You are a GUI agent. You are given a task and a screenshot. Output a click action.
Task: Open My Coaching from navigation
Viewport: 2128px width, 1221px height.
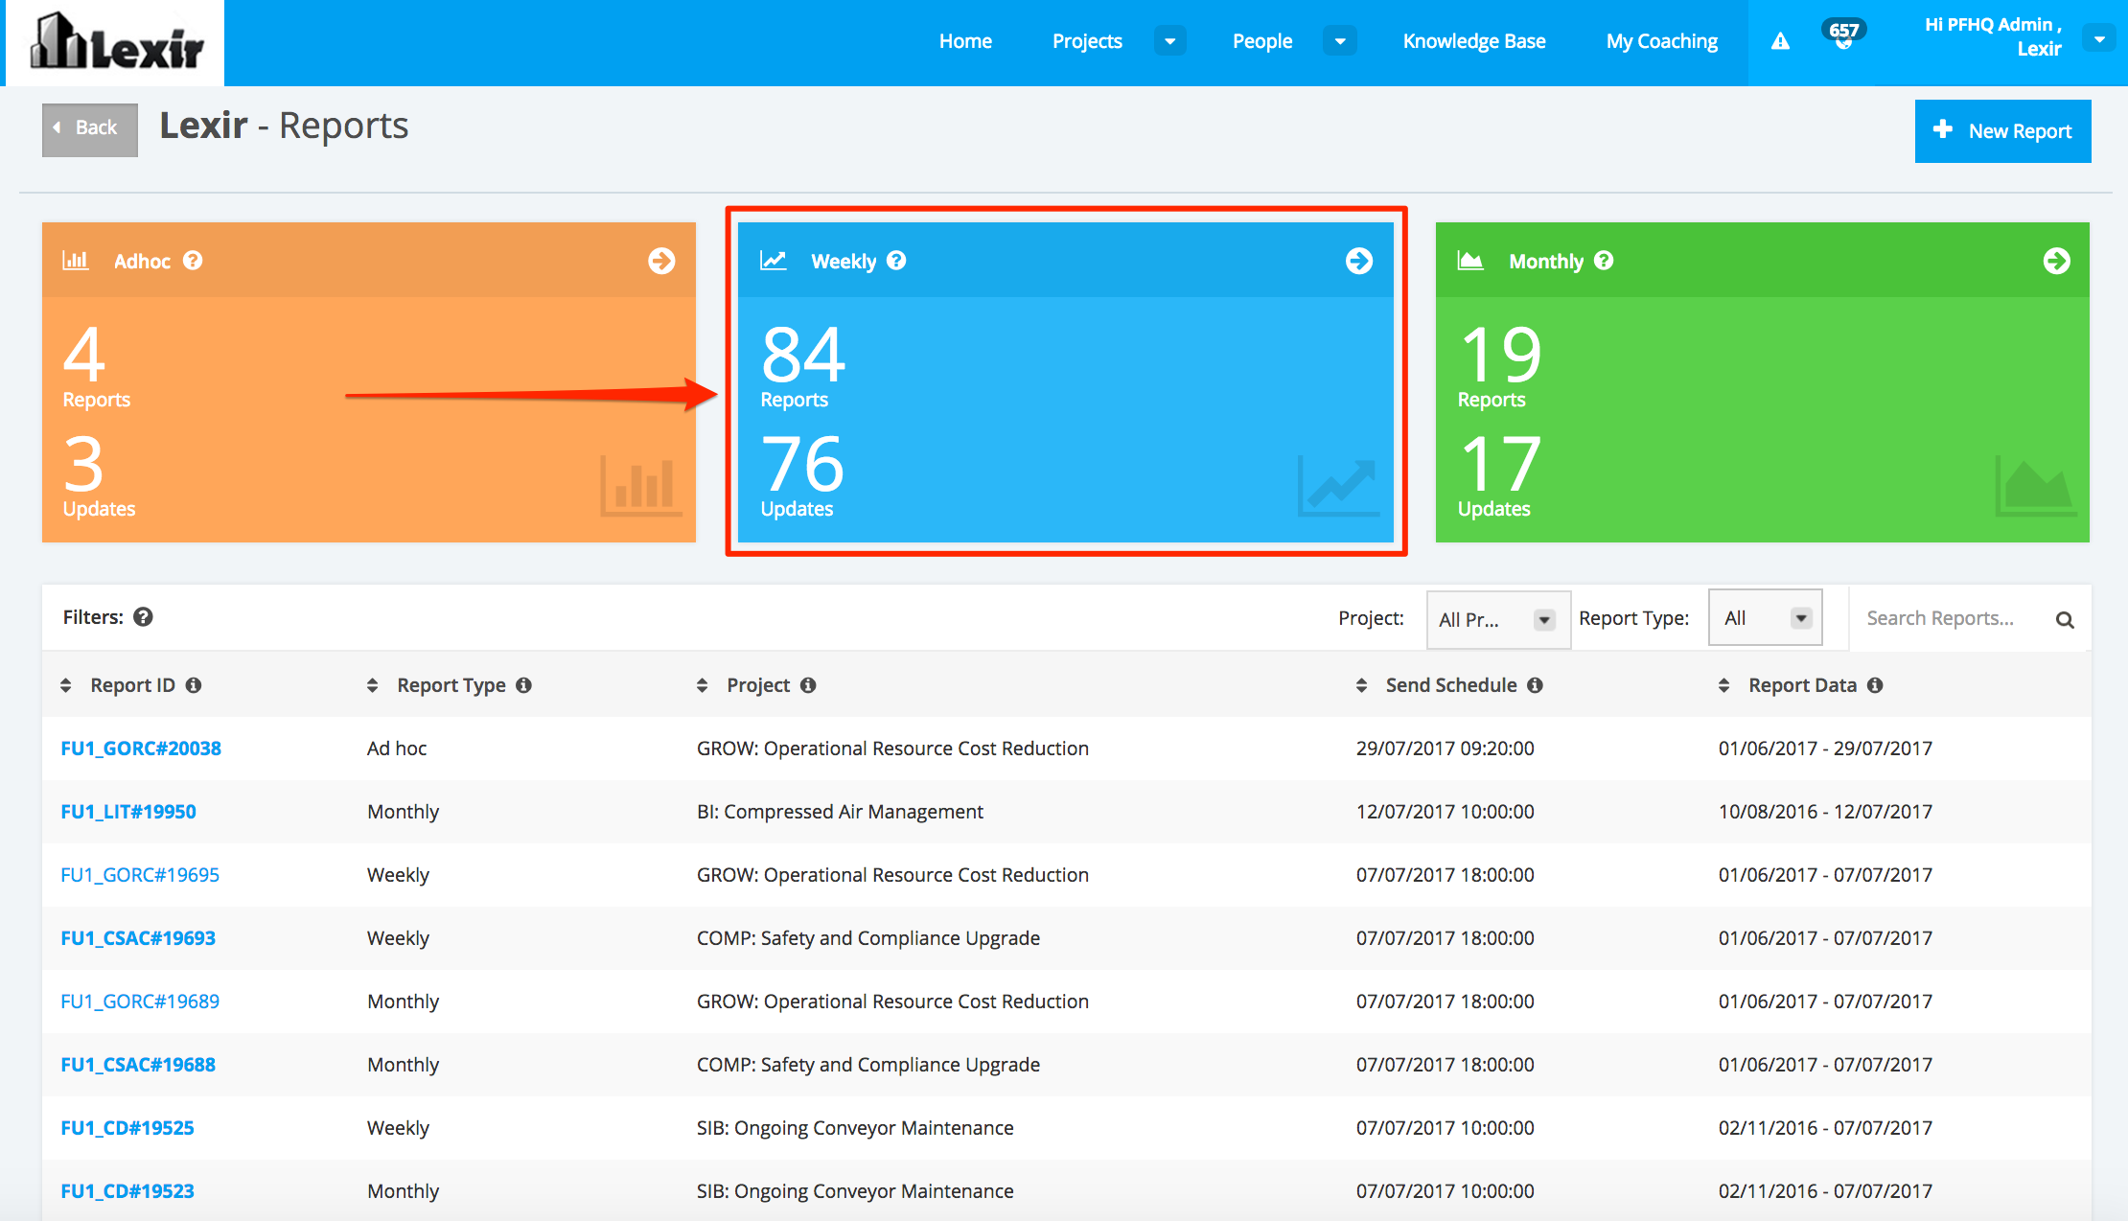click(1661, 41)
